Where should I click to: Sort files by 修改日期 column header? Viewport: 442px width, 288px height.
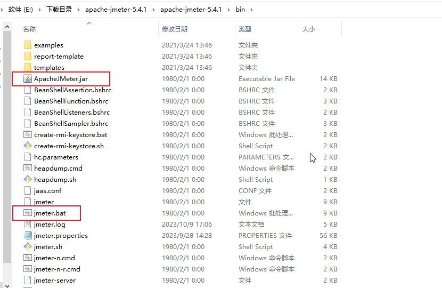(x=175, y=29)
